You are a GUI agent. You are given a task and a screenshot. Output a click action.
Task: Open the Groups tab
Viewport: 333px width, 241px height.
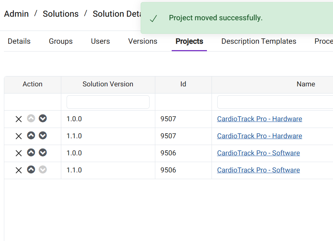click(61, 41)
